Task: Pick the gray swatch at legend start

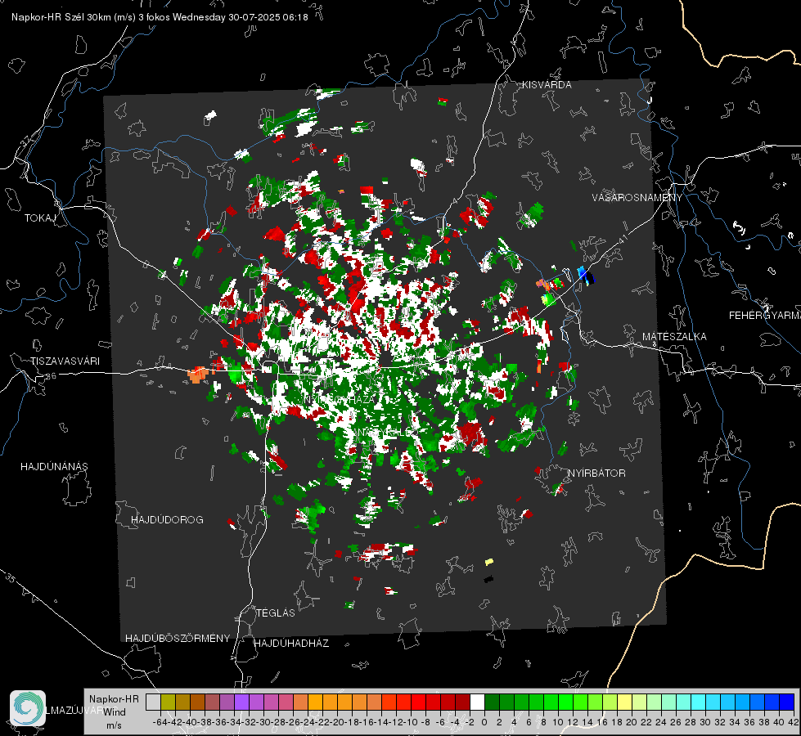Action: tap(153, 702)
